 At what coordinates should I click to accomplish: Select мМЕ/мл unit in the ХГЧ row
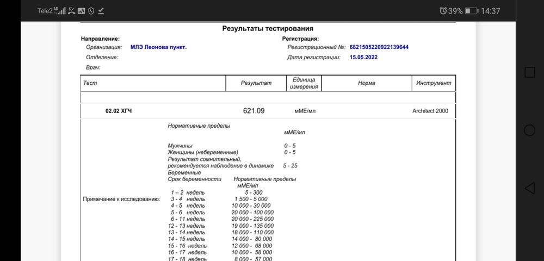point(305,111)
